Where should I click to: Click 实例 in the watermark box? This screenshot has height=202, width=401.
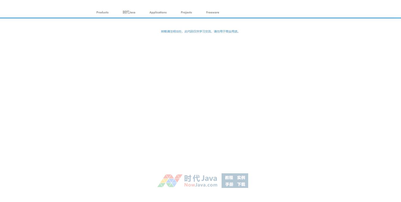pyautogui.click(x=241, y=178)
